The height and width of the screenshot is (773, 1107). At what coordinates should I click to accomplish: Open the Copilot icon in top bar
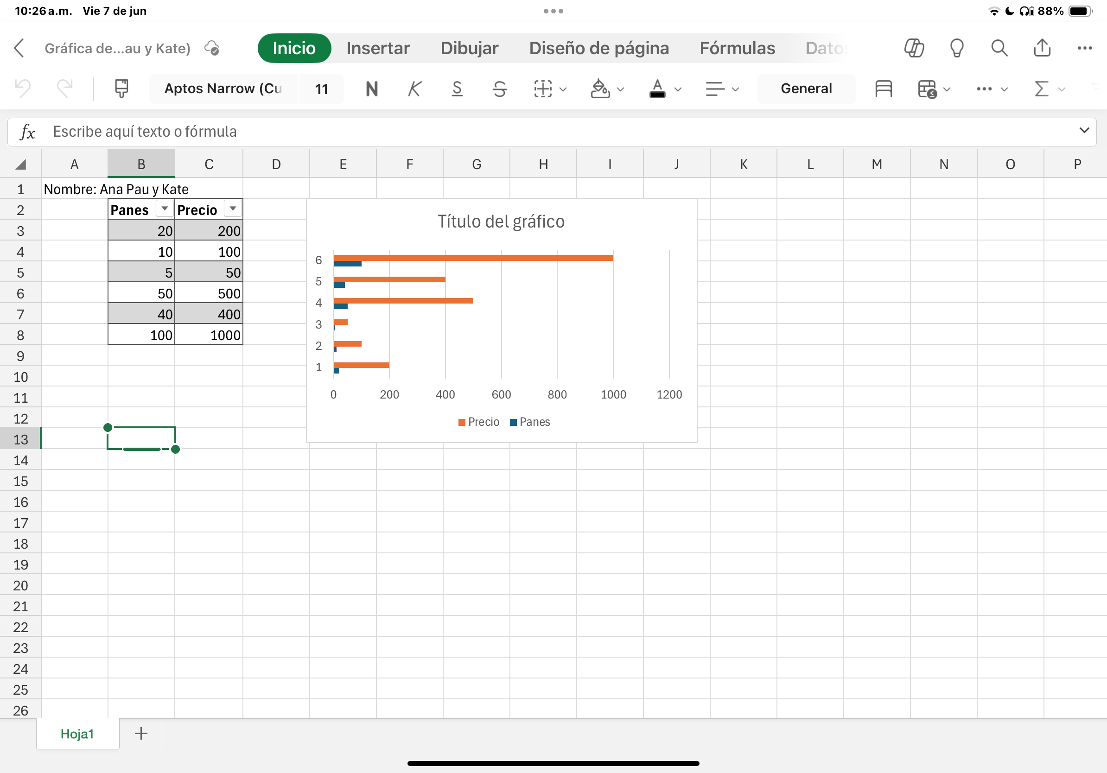(914, 48)
